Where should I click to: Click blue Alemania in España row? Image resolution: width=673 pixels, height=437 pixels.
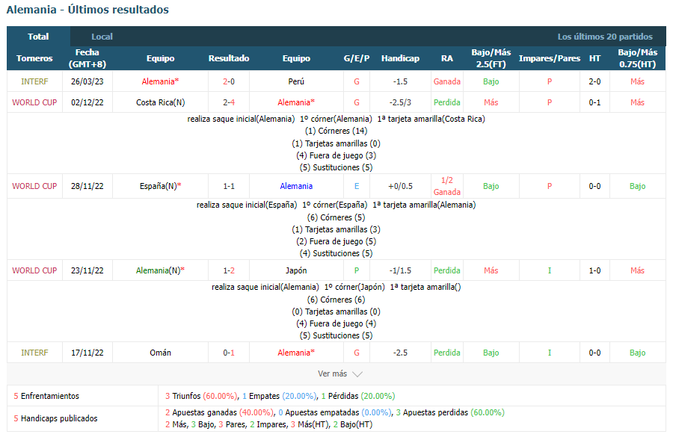point(296,186)
